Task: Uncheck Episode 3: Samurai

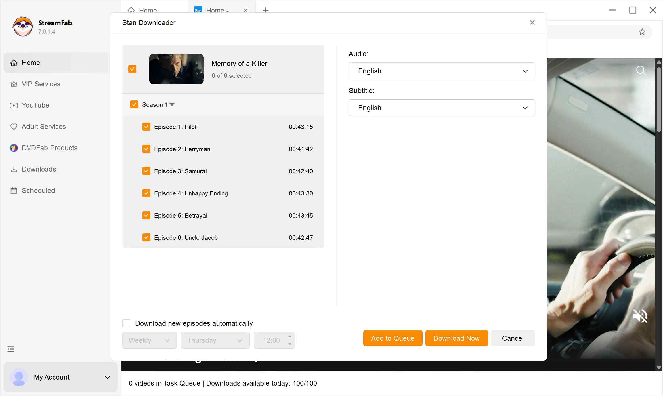Action: [x=146, y=171]
